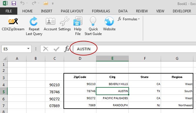Select row 7 header

tap(4, 106)
